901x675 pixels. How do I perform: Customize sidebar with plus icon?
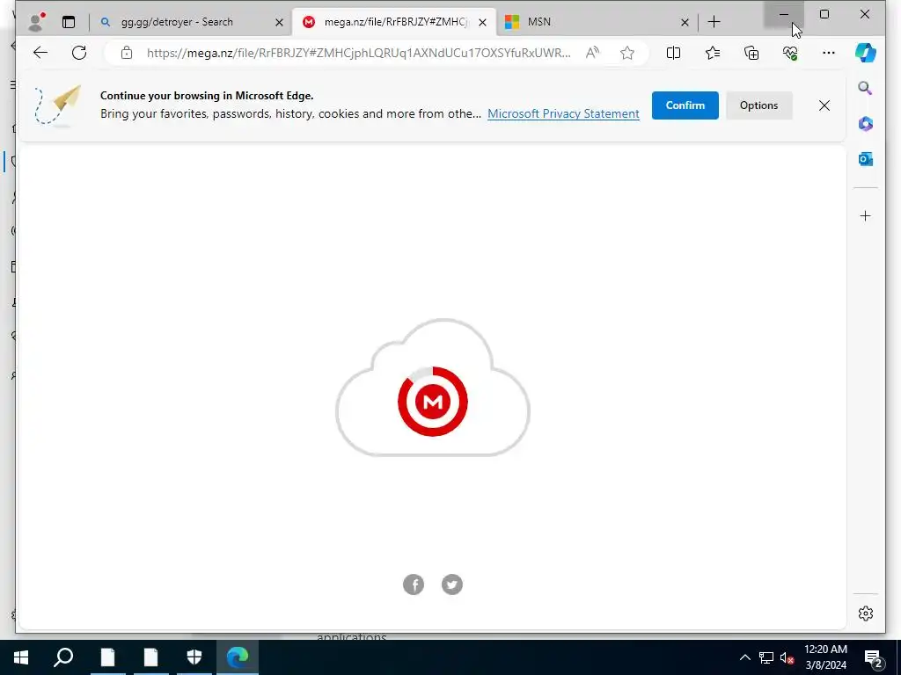pyautogui.click(x=866, y=216)
